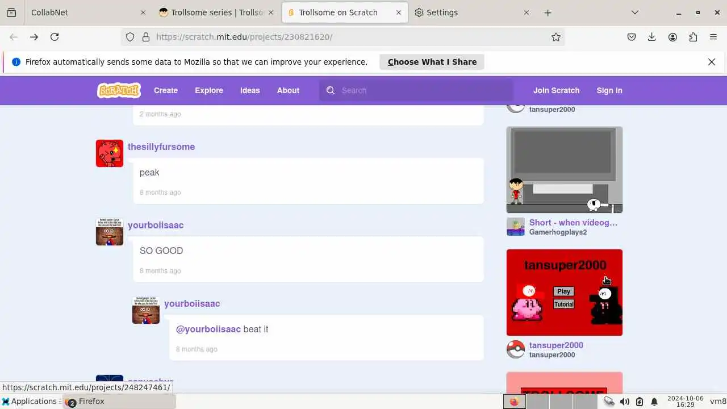Open the site information shield icon
The image size is (727, 409).
tap(130, 37)
